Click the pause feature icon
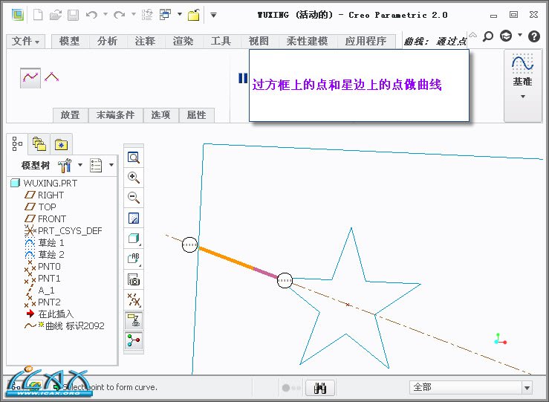 tap(243, 78)
